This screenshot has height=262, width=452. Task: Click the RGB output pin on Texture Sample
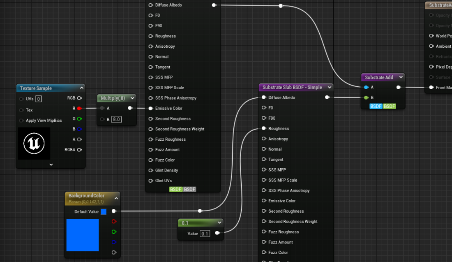79,98
